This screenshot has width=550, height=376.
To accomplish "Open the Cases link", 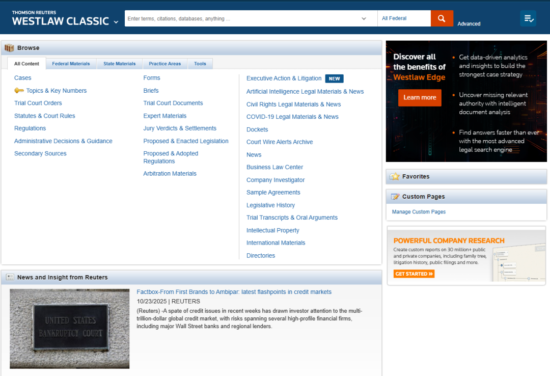I will click(x=23, y=78).
